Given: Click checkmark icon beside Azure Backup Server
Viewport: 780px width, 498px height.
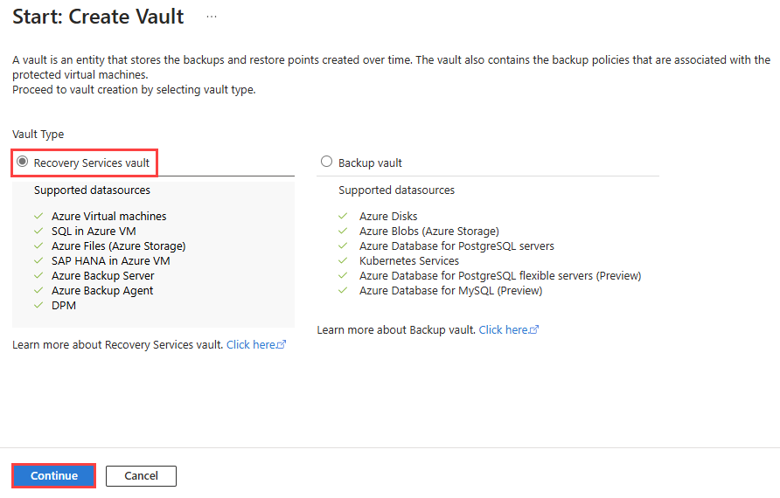Looking at the screenshot, I should coord(38,275).
